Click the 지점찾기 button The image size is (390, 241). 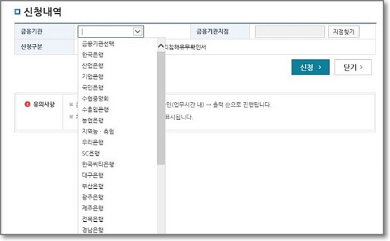(x=343, y=31)
